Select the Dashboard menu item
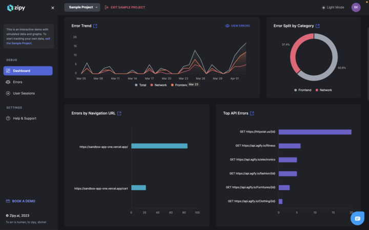The height and width of the screenshot is (230, 369). point(28,71)
